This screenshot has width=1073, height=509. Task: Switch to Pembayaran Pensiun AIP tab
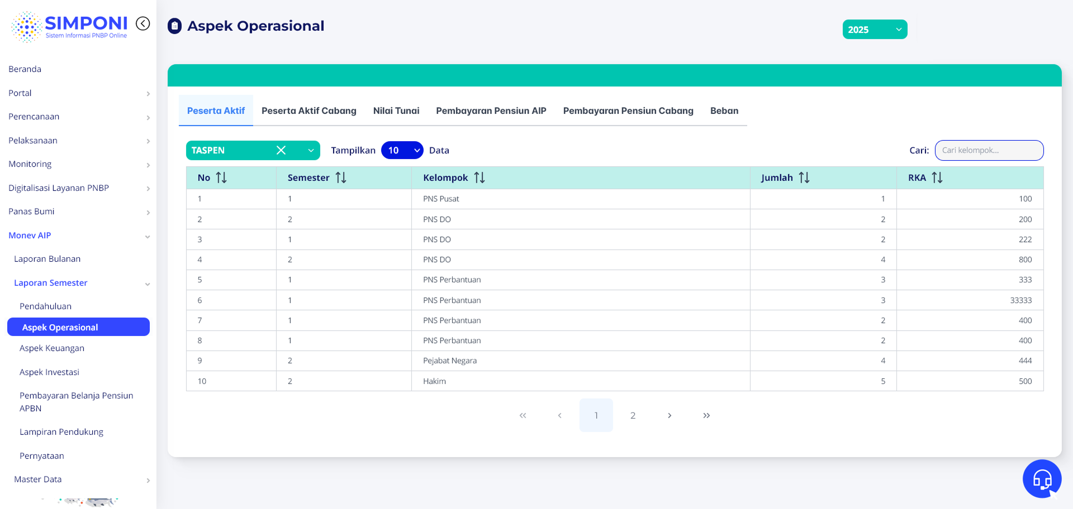click(x=491, y=111)
